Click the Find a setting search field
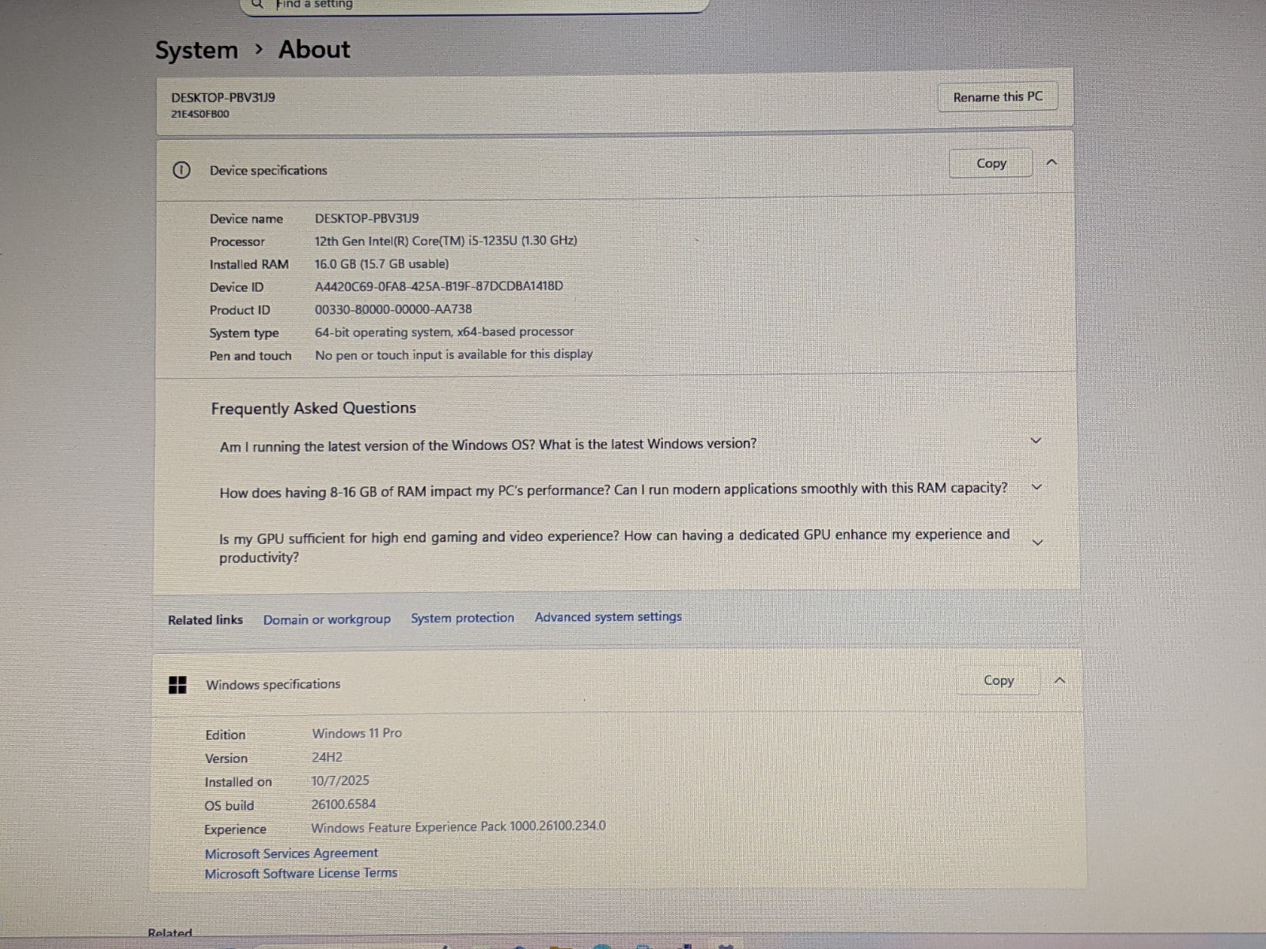 (475, 6)
